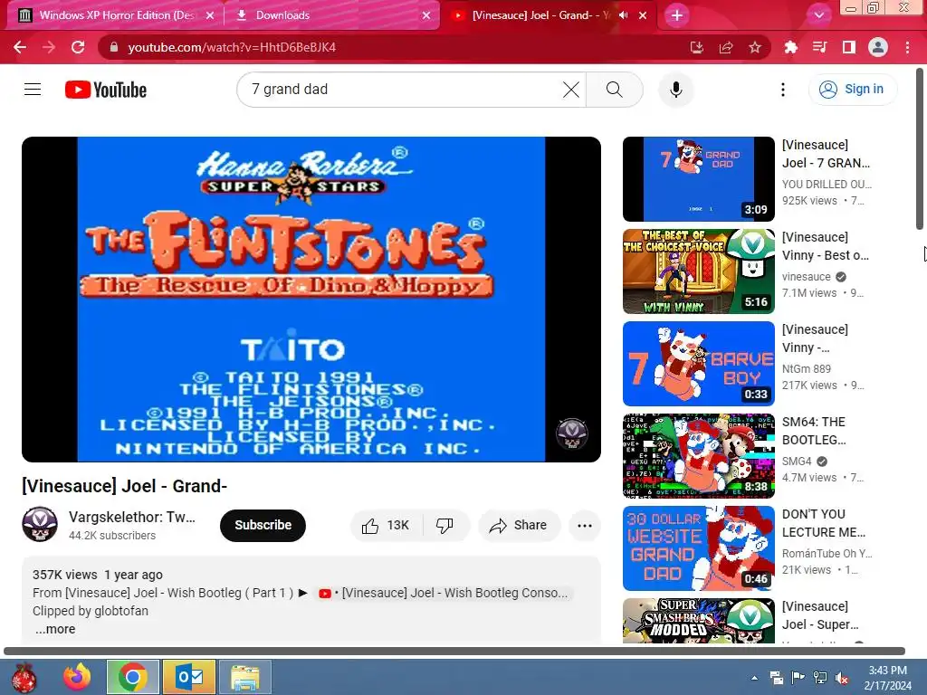Viewport: 927px width, 695px height.
Task: Launch Firefox from the taskbar
Action: [78, 677]
